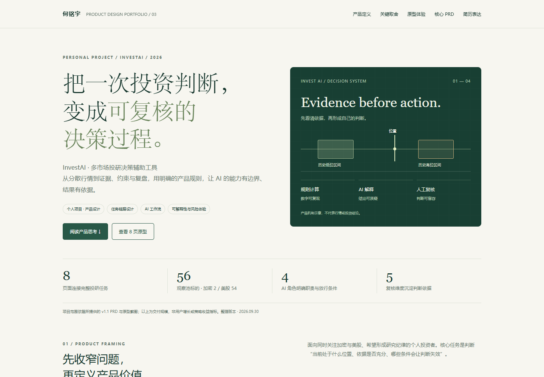Image resolution: width=544 pixels, height=377 pixels.
Task: Click the 结论可质疑 subtext
Action: (x=368, y=199)
